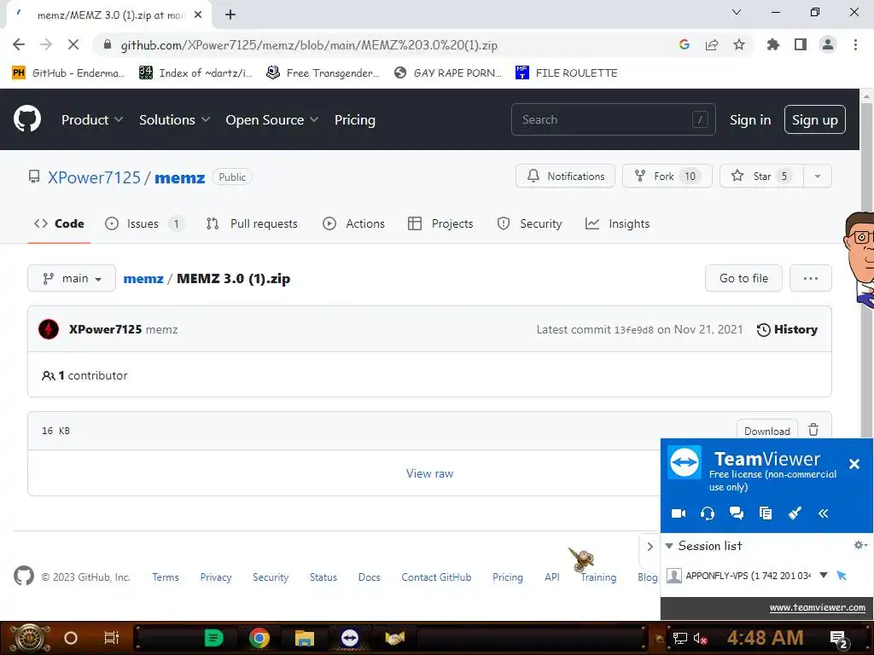Open the Projects tab

coord(440,223)
